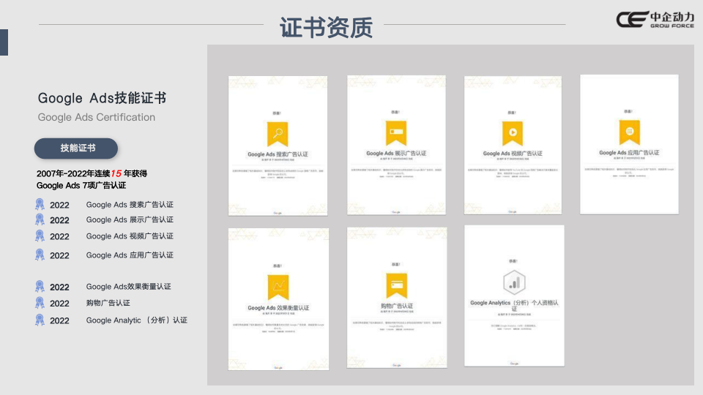Click the ribbon badge beside 购物广告认证 list item
Screen dimensions: 703x395
click(x=40, y=303)
